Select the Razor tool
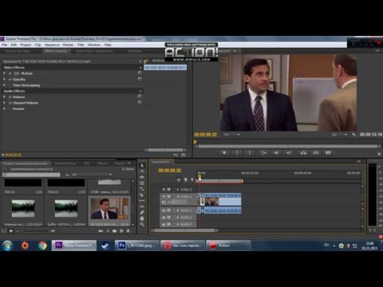Viewport: 383px width, 287px height. click(x=142, y=195)
